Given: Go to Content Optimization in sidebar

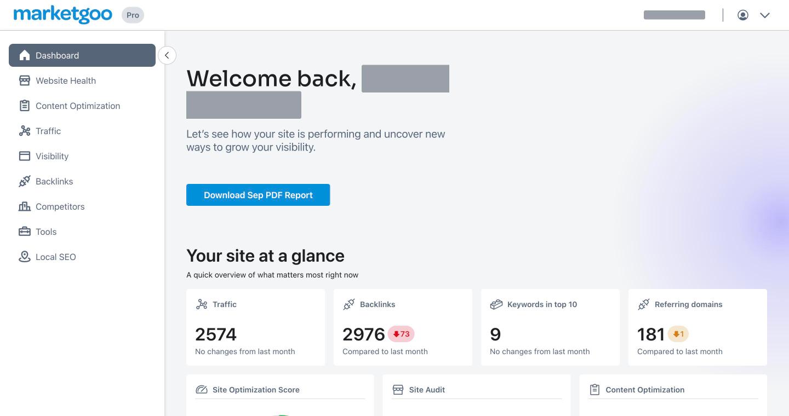Looking at the screenshot, I should [x=82, y=106].
